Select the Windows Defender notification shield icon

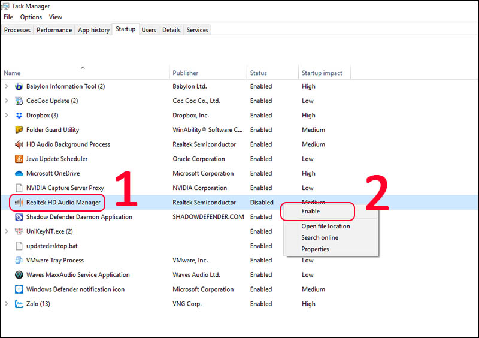pos(19,289)
